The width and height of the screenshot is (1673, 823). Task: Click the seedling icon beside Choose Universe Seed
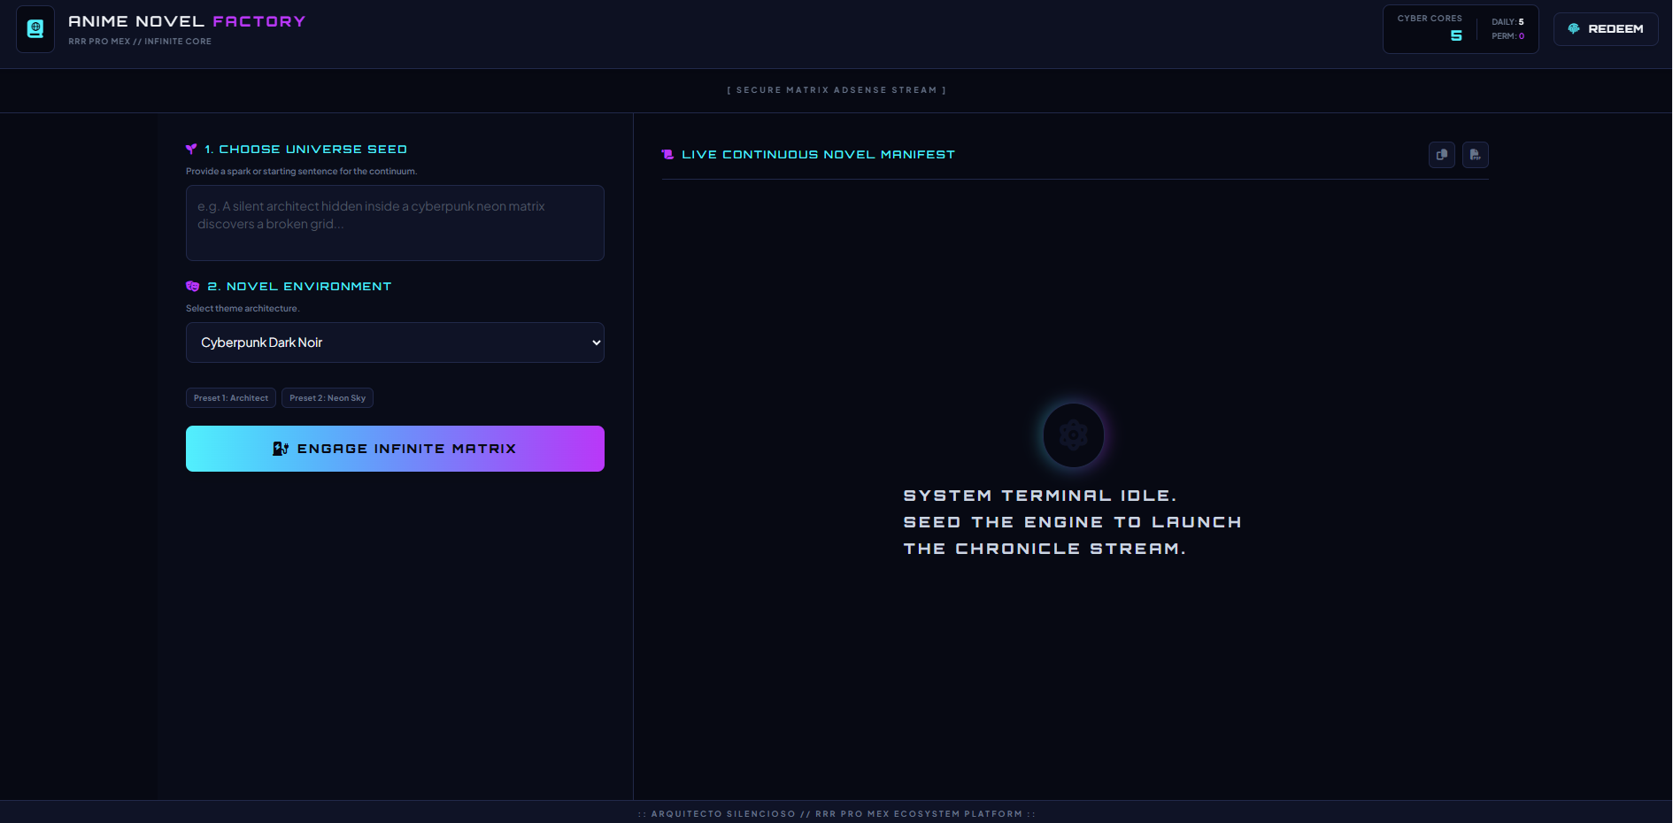pyautogui.click(x=191, y=150)
